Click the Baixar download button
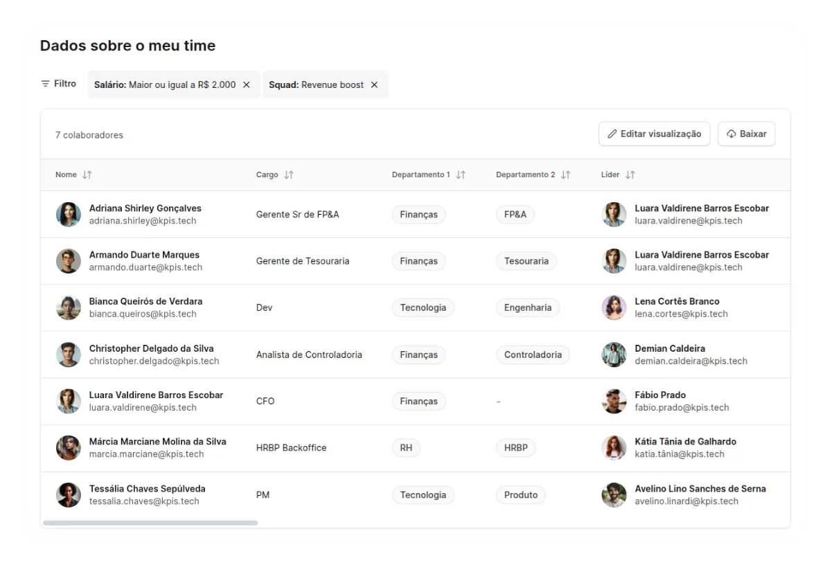This screenshot has height=565, width=832. tap(746, 134)
